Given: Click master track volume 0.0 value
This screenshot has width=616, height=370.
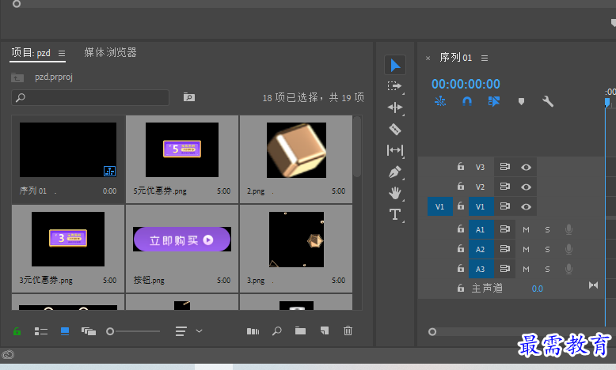Looking at the screenshot, I should 537,289.
